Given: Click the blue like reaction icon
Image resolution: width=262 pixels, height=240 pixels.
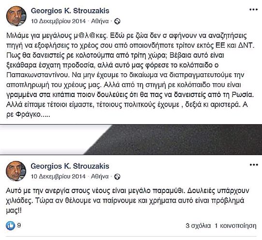Looking at the screenshot, I should (x=10, y=225).
